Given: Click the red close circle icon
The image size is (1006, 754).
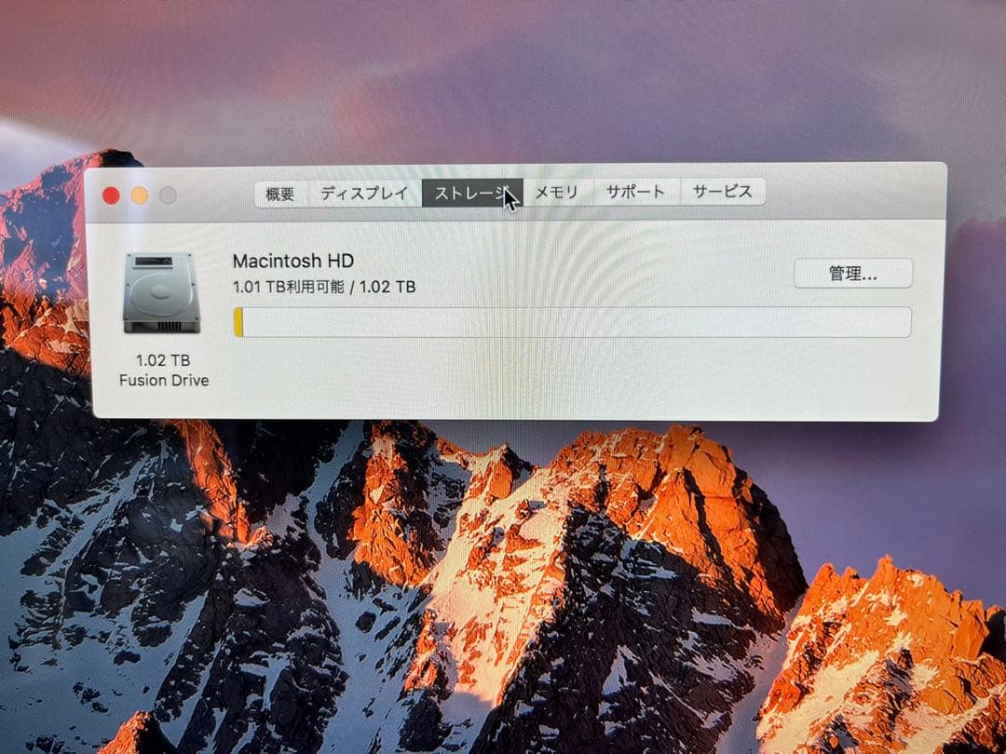Looking at the screenshot, I should [x=111, y=196].
